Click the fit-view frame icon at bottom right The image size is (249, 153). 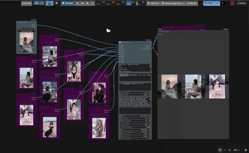[x=230, y=150]
